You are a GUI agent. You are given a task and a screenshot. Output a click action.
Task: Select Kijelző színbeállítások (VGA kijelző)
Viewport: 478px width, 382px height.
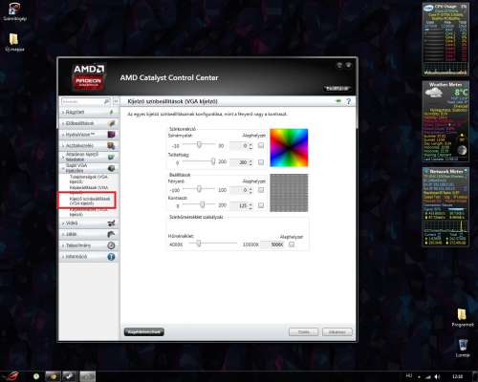coord(90,201)
